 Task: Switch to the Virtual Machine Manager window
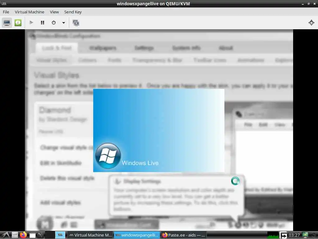90,235
